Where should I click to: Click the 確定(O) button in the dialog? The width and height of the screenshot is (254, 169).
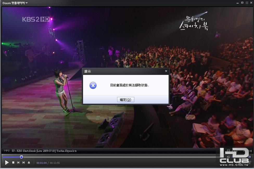[x=125, y=100]
